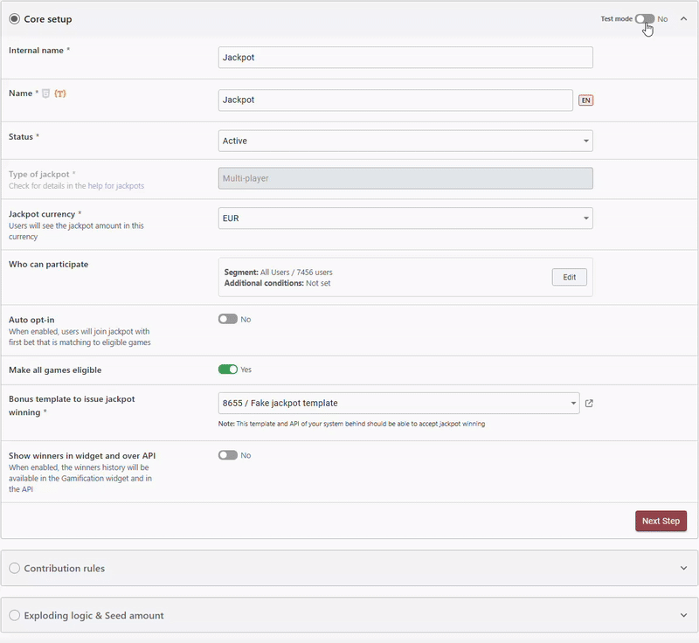Image resolution: width=699 pixels, height=643 pixels.
Task: Open bonus template via external link icon
Action: [589, 403]
